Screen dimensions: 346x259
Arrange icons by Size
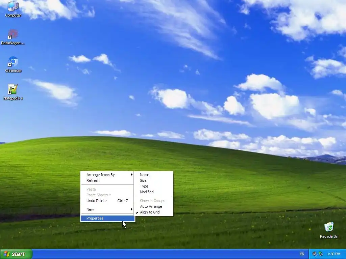pos(154,180)
